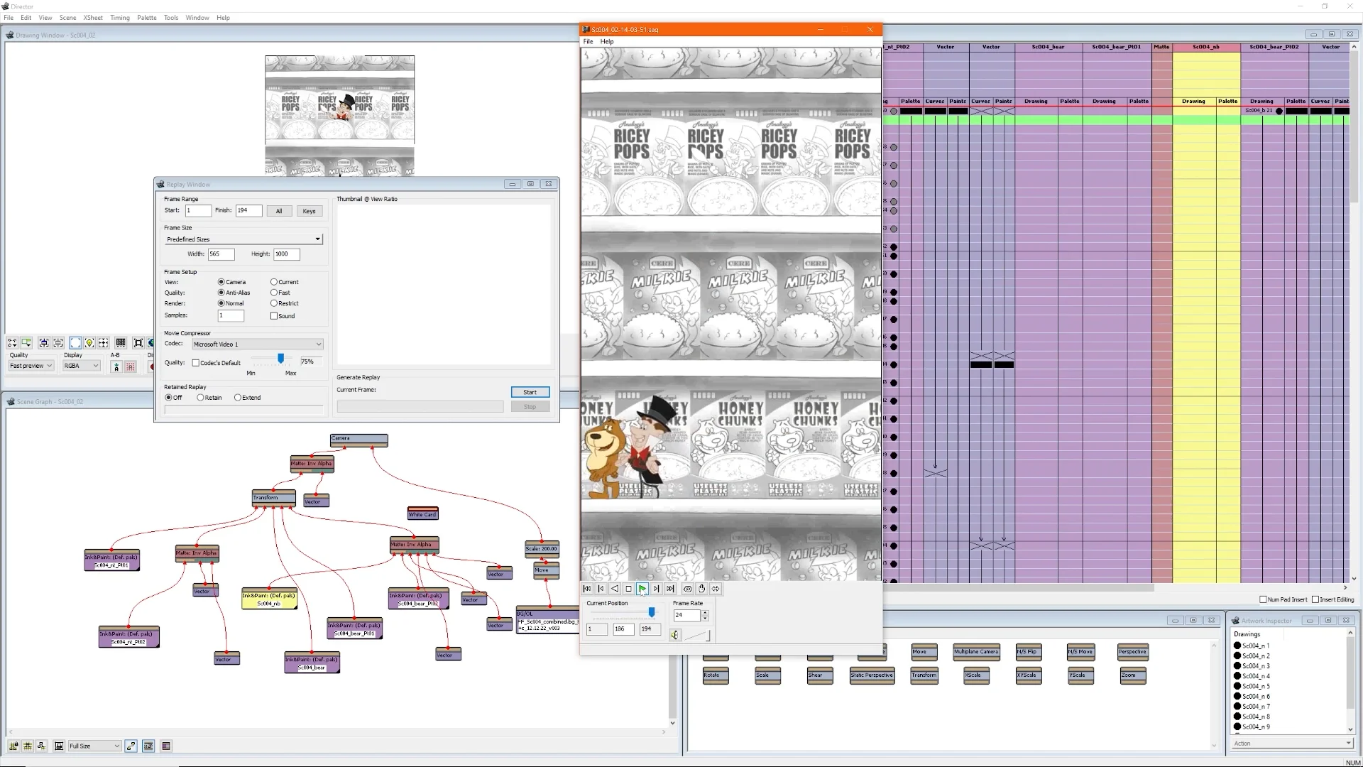Open the XSheet menu
This screenshot has width=1363, height=767.
click(92, 18)
